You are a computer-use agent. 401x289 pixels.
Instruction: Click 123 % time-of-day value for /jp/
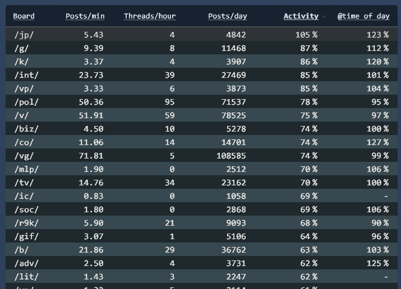[377, 35]
